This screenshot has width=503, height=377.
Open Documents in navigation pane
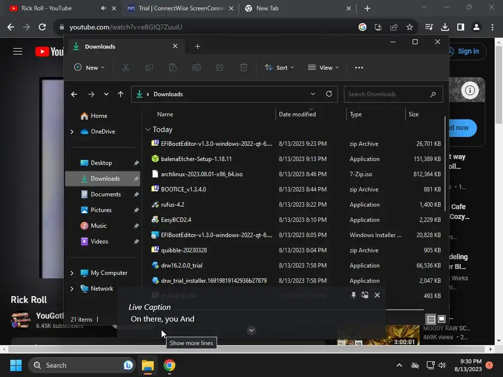106,194
